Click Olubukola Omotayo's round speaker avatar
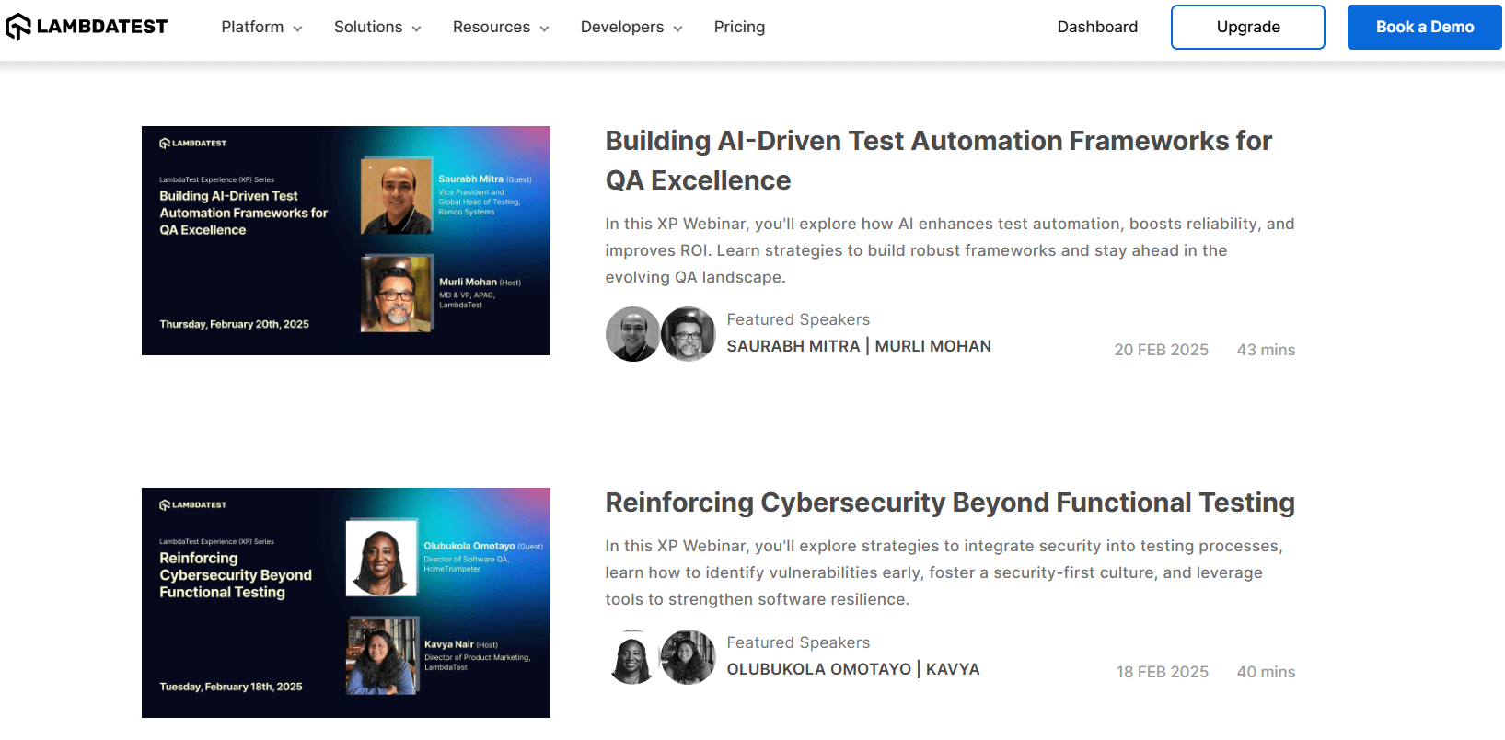The height and width of the screenshot is (740, 1505). [x=632, y=657]
